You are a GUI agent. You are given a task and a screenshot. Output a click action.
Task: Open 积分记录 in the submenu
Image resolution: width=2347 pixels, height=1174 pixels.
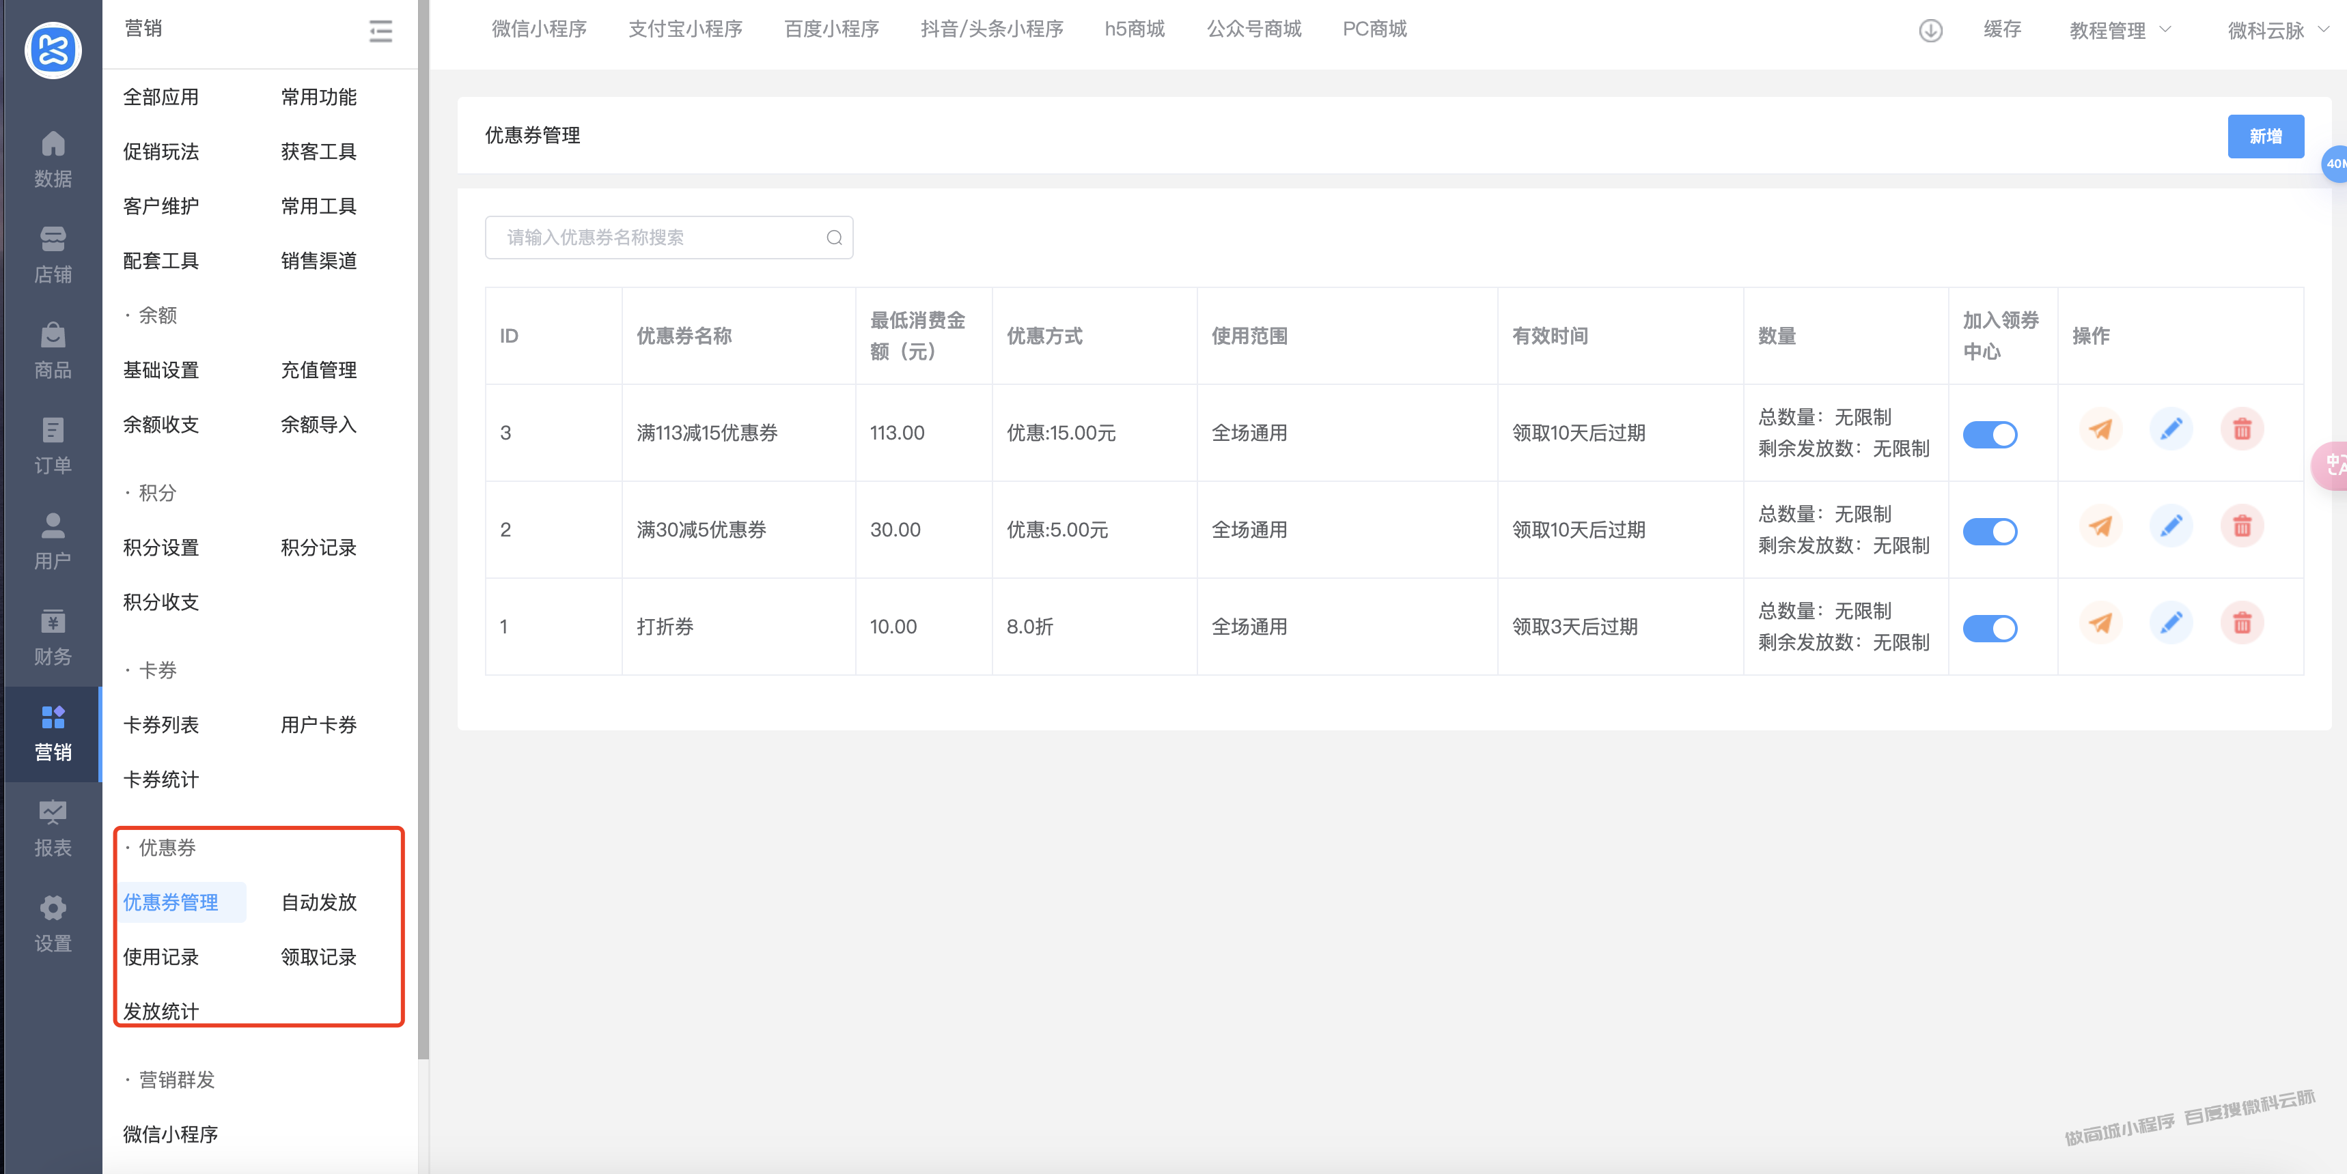click(x=318, y=547)
